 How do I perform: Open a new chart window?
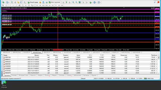(x=3, y=2)
